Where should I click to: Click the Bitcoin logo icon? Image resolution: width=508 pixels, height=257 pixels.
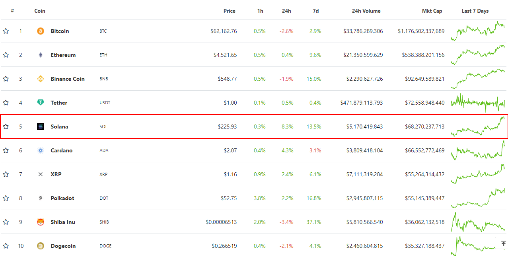(41, 31)
